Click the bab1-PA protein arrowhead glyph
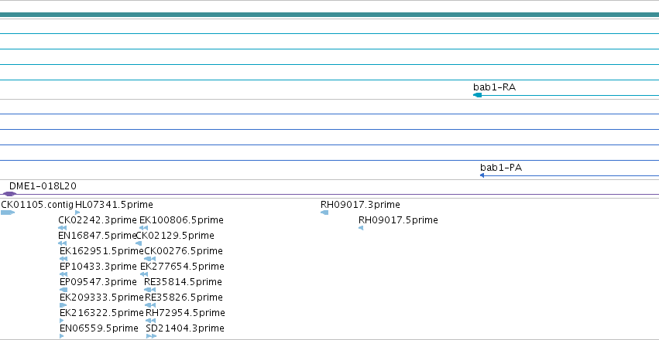659x340 pixels. [482, 175]
